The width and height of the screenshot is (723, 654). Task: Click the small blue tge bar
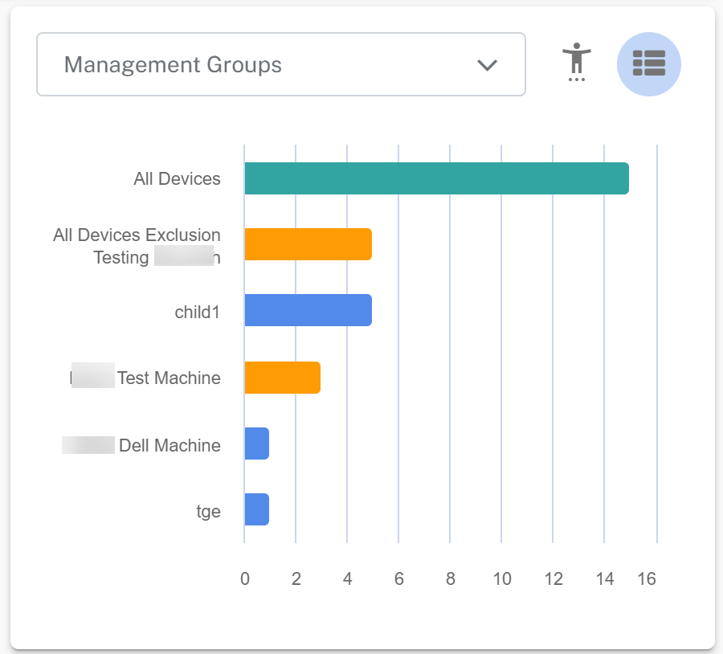[256, 509]
